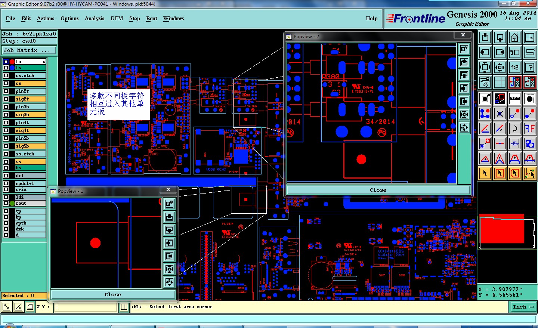The image size is (538, 328).
Task: Toggle checkbox for layer ldi
Action: click(x=6, y=197)
